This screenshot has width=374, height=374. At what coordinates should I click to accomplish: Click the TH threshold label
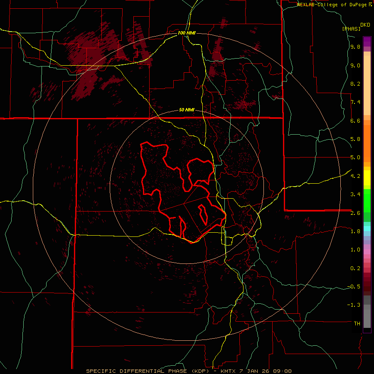tap(357, 323)
